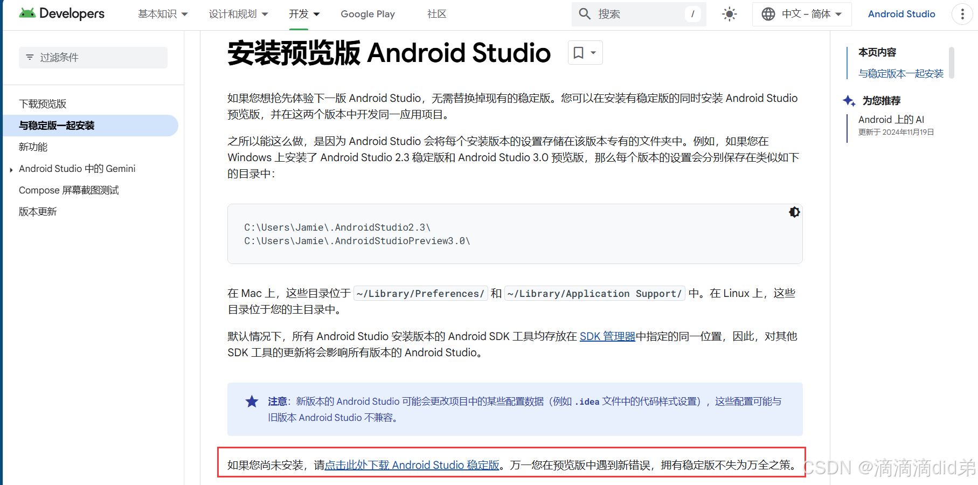Image resolution: width=978 pixels, height=485 pixels.
Task: Expand the bookmark dropdown arrow
Action: pos(593,53)
